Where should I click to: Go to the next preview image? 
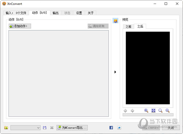132,111
